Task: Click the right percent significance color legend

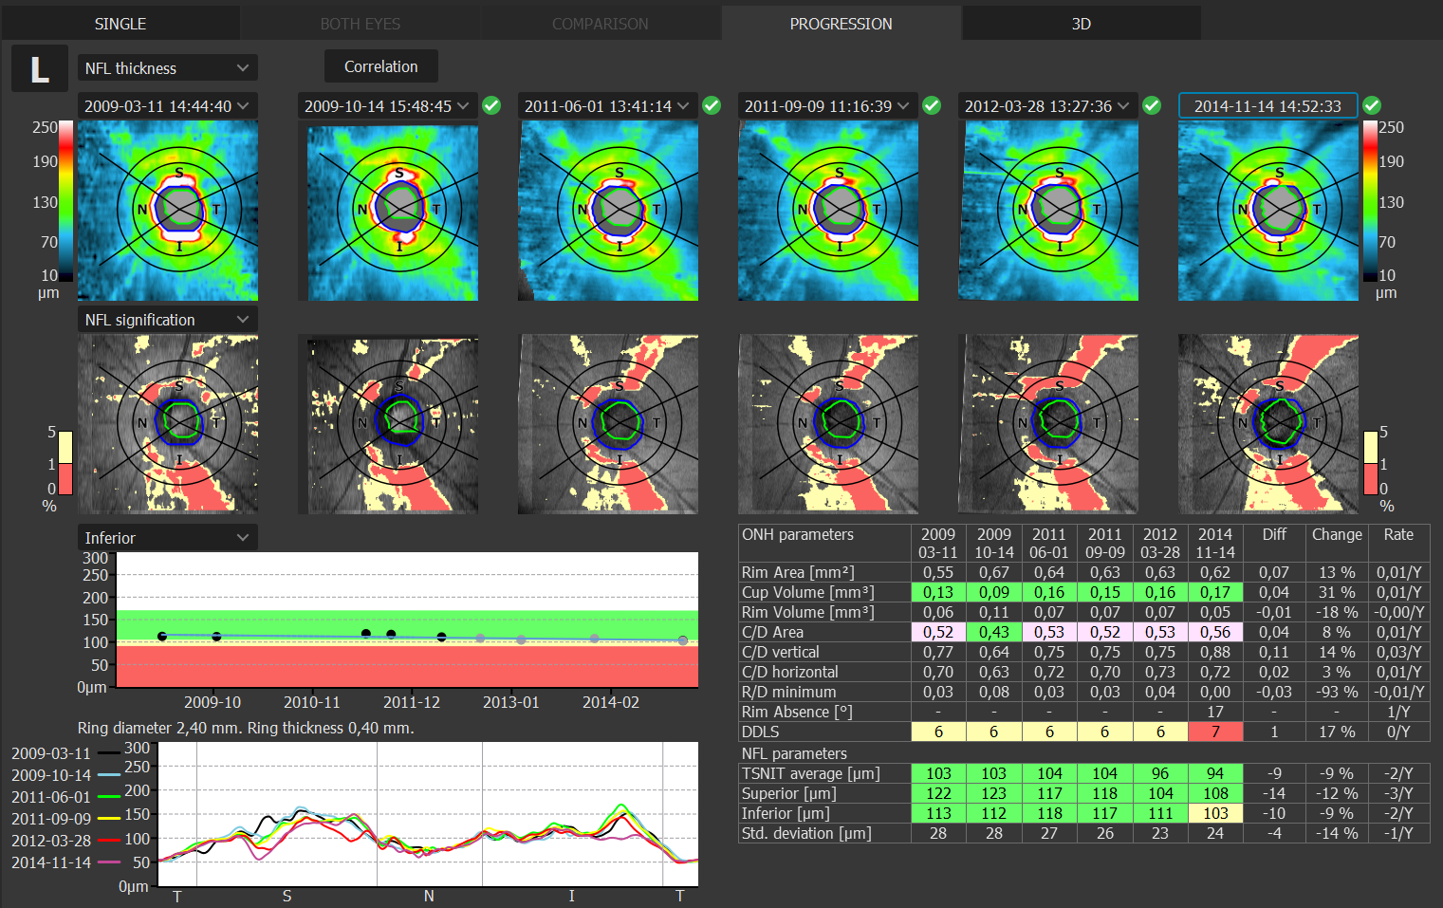Action: 1371,463
